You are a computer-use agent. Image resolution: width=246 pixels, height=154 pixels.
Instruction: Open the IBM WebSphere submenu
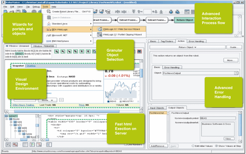(x=68, y=41)
